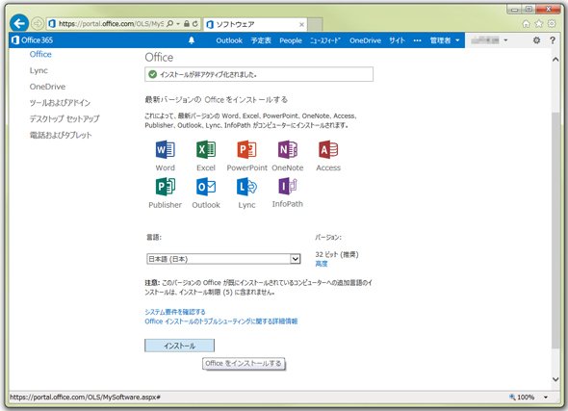Image resolution: width=568 pixels, height=411 pixels.
Task: Open the システム要件を確認する link
Action: pyautogui.click(x=175, y=312)
